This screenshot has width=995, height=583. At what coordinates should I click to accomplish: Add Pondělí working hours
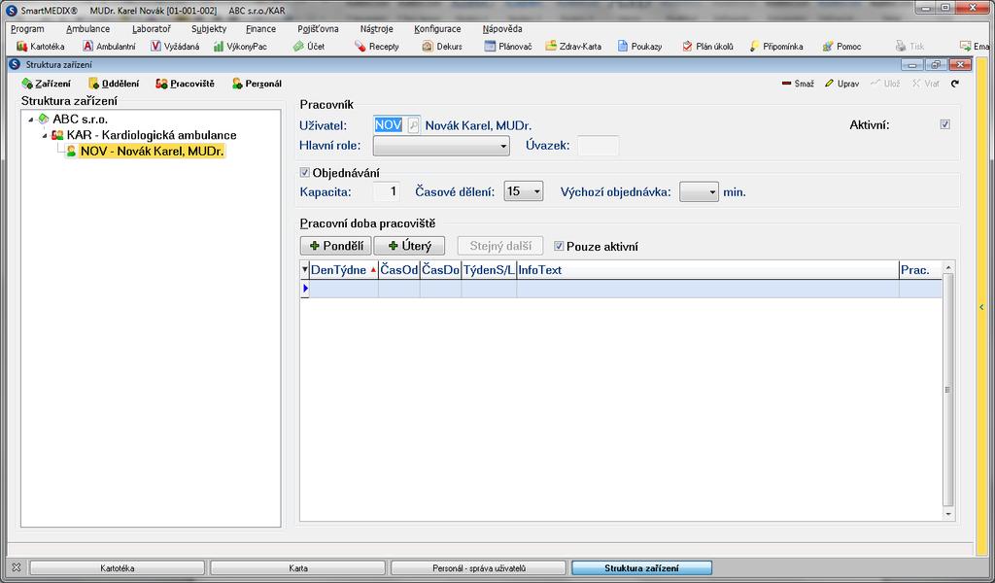[x=335, y=246]
